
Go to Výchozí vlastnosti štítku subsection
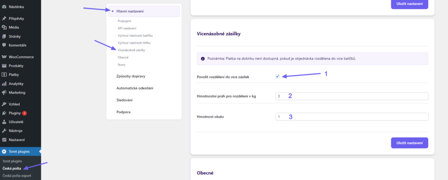tap(134, 43)
